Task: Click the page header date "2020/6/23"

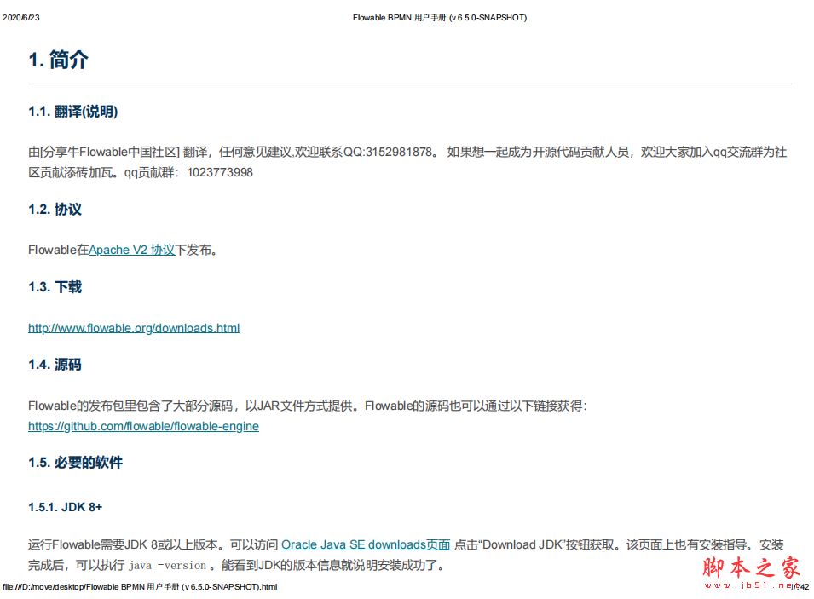Action: (x=20, y=18)
